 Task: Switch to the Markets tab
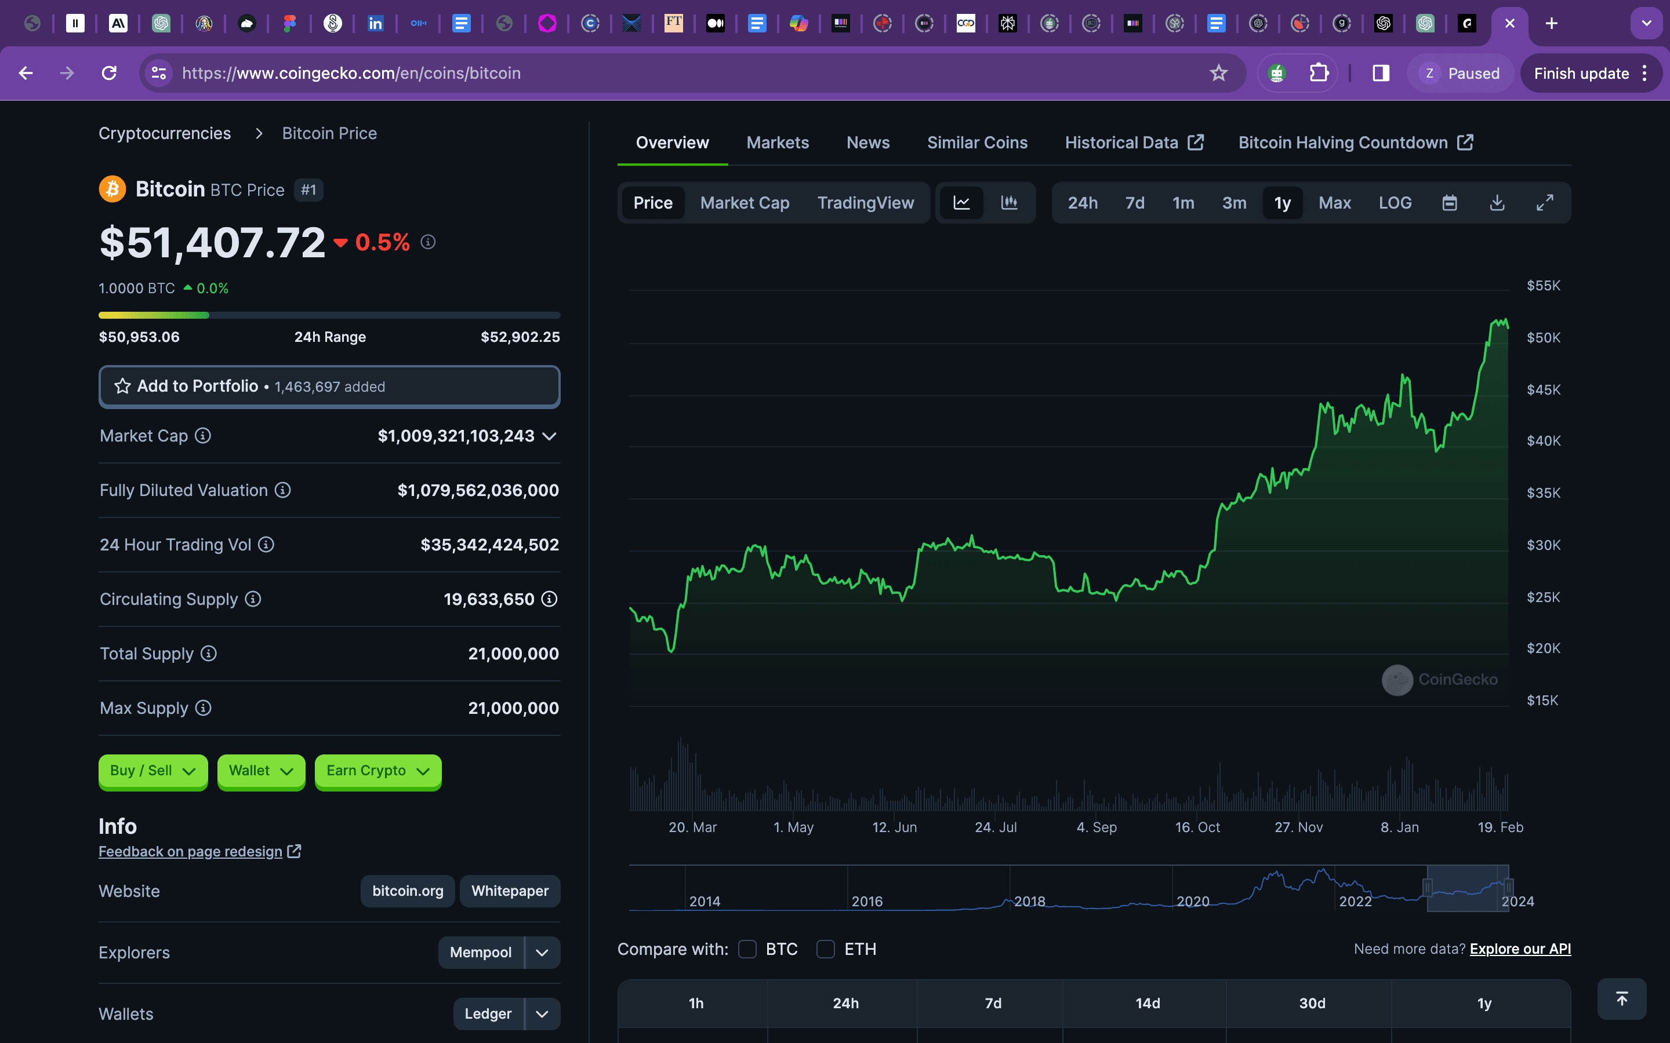[x=778, y=143]
